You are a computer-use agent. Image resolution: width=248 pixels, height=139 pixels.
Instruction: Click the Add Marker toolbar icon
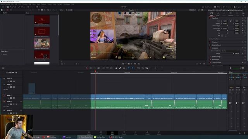point(133,68)
